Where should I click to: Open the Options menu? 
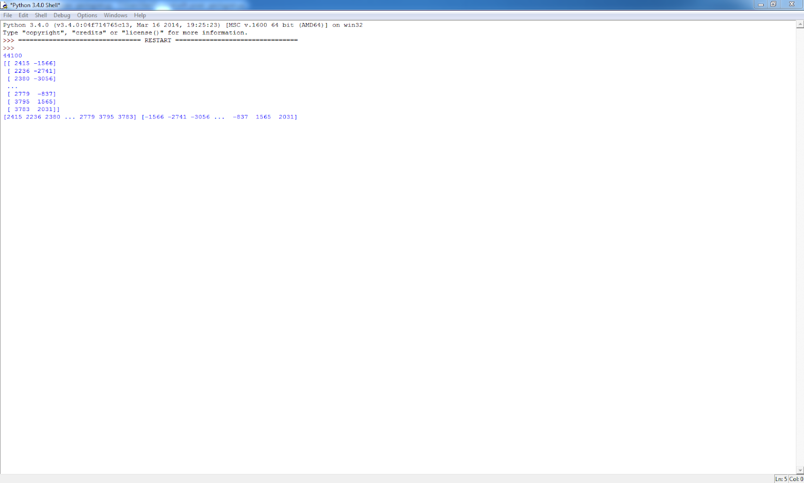pyautogui.click(x=87, y=15)
